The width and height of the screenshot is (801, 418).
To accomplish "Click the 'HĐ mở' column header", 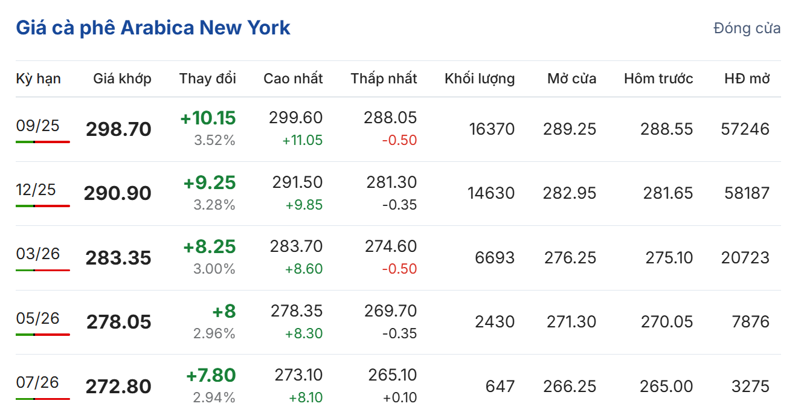I will (x=747, y=79).
